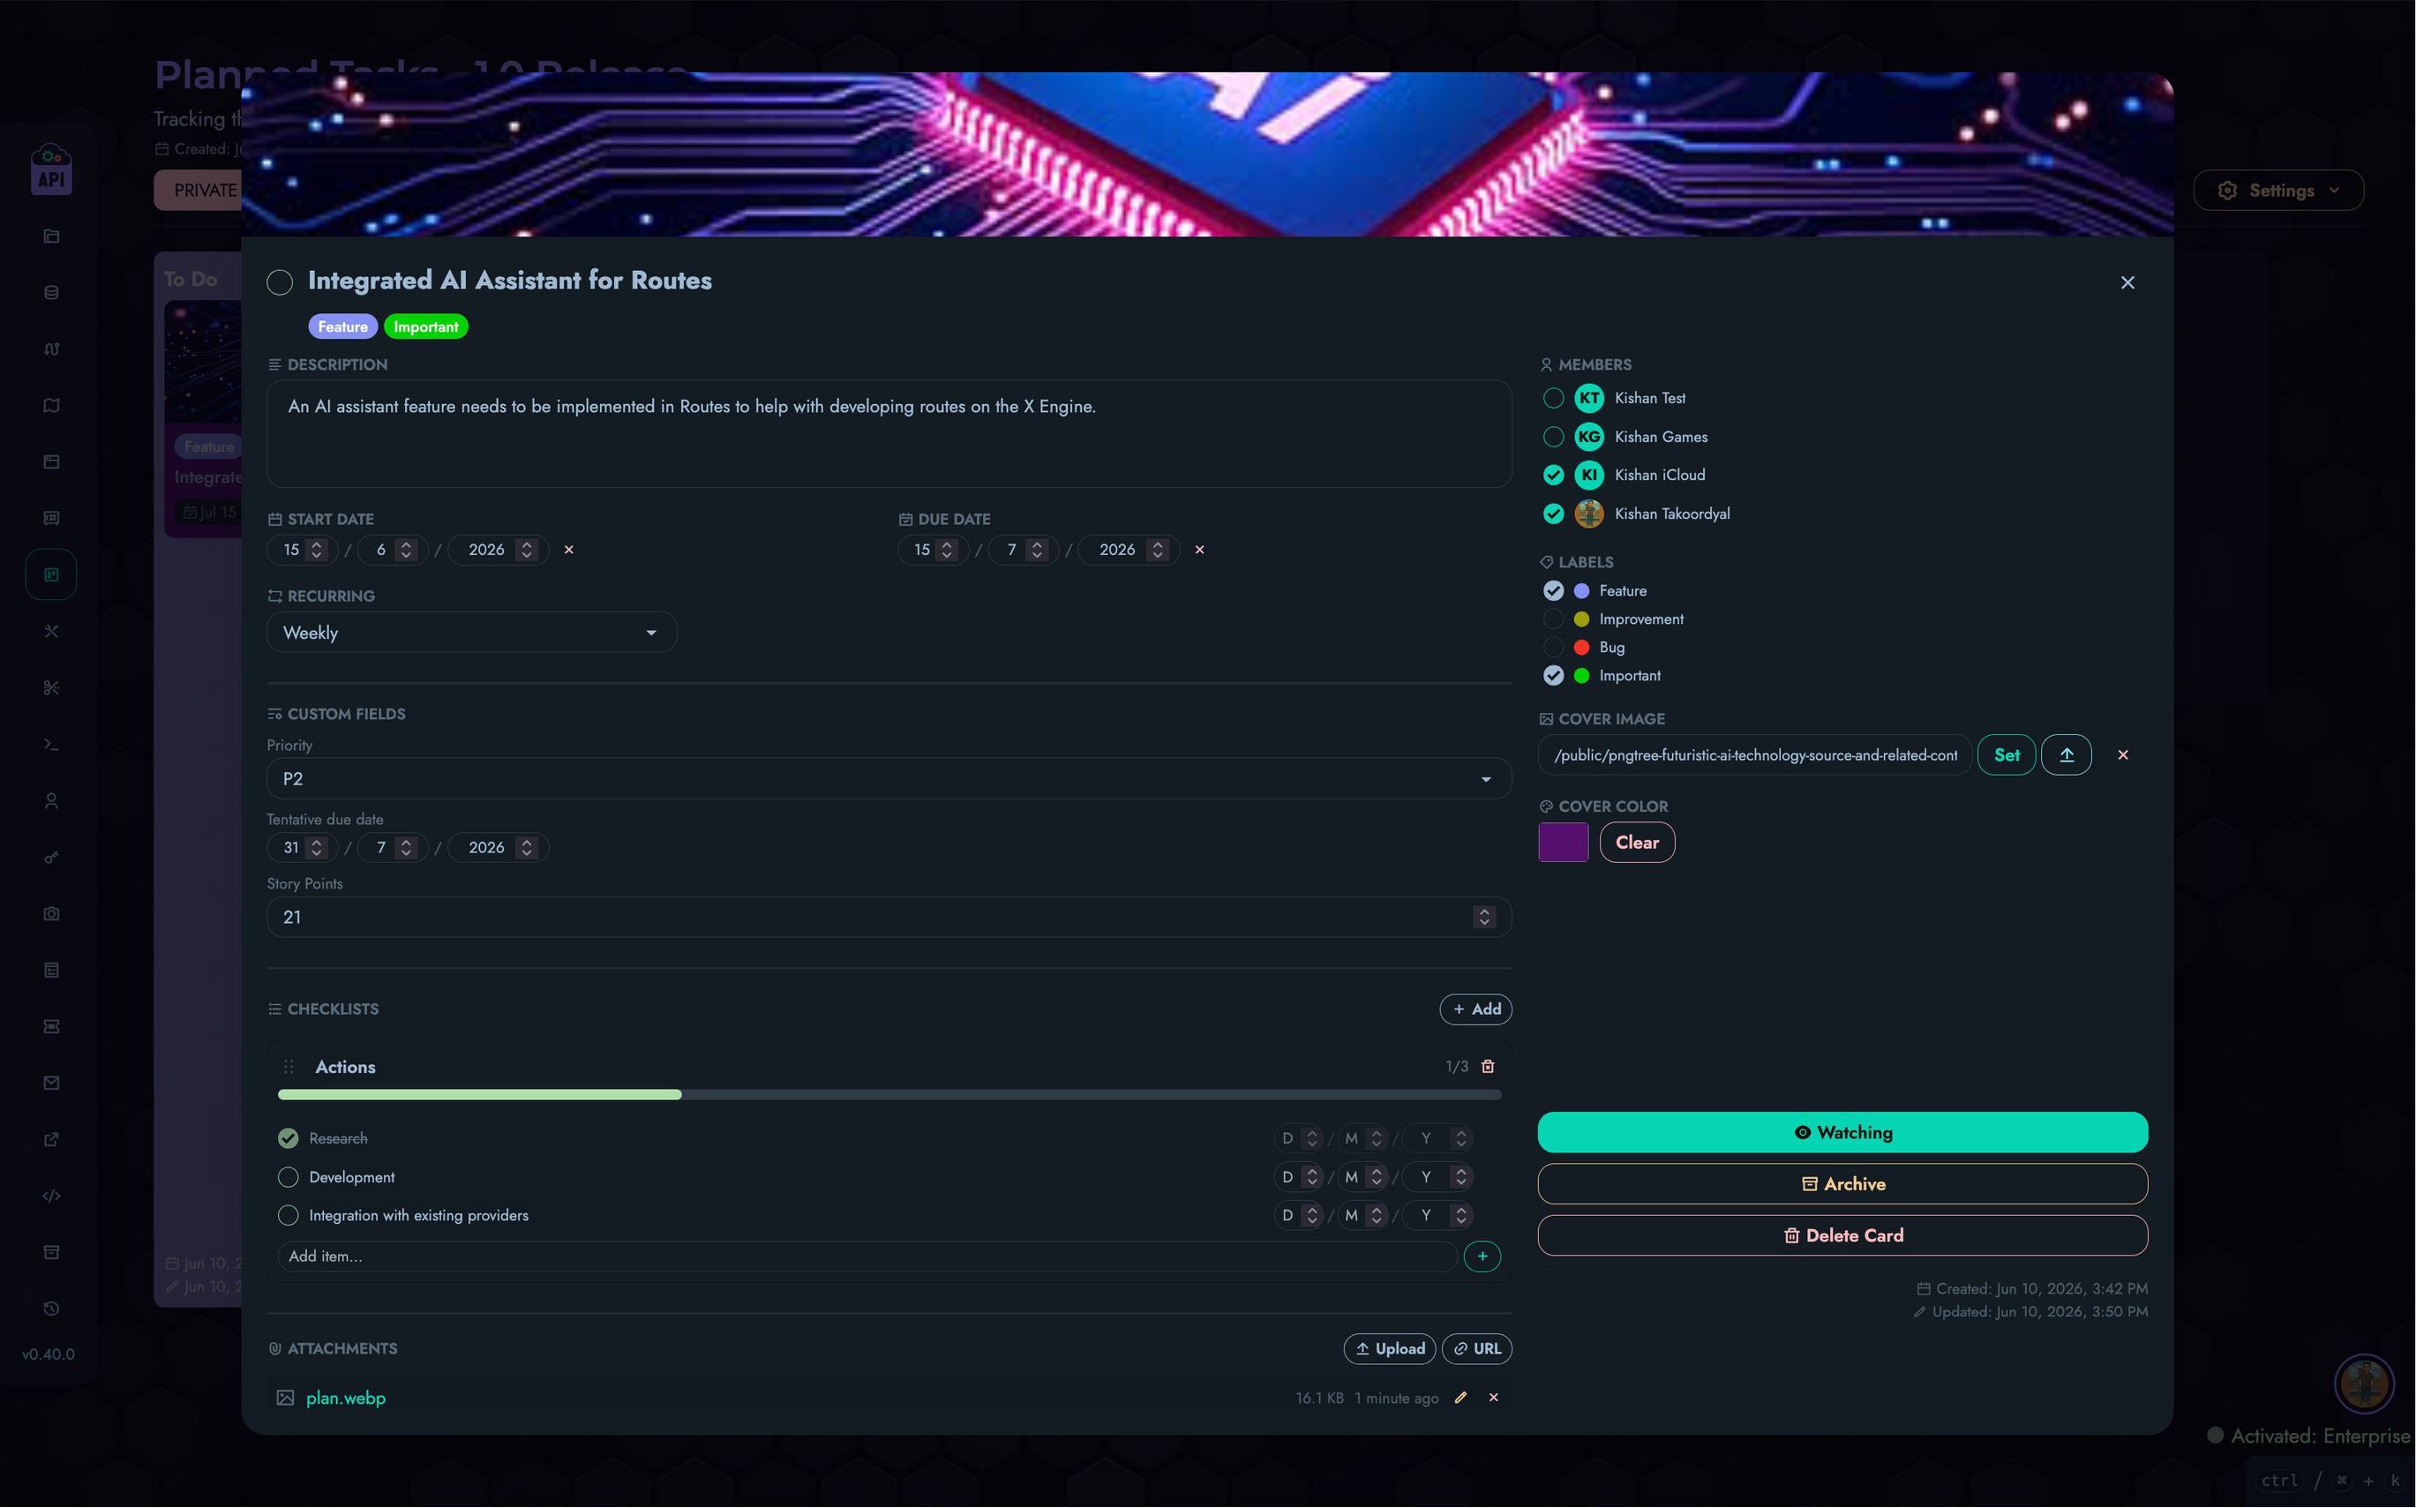Open the mail icon in sidebar
The width and height of the screenshot is (2416, 1508).
[x=51, y=1083]
